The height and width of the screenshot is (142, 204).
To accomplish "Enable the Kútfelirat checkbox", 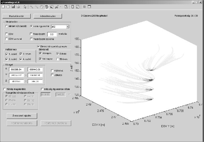I will click(x=52, y=71).
